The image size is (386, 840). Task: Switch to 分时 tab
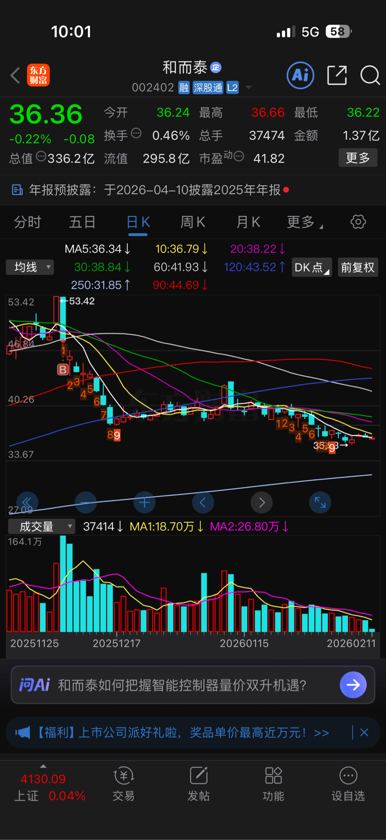click(28, 222)
